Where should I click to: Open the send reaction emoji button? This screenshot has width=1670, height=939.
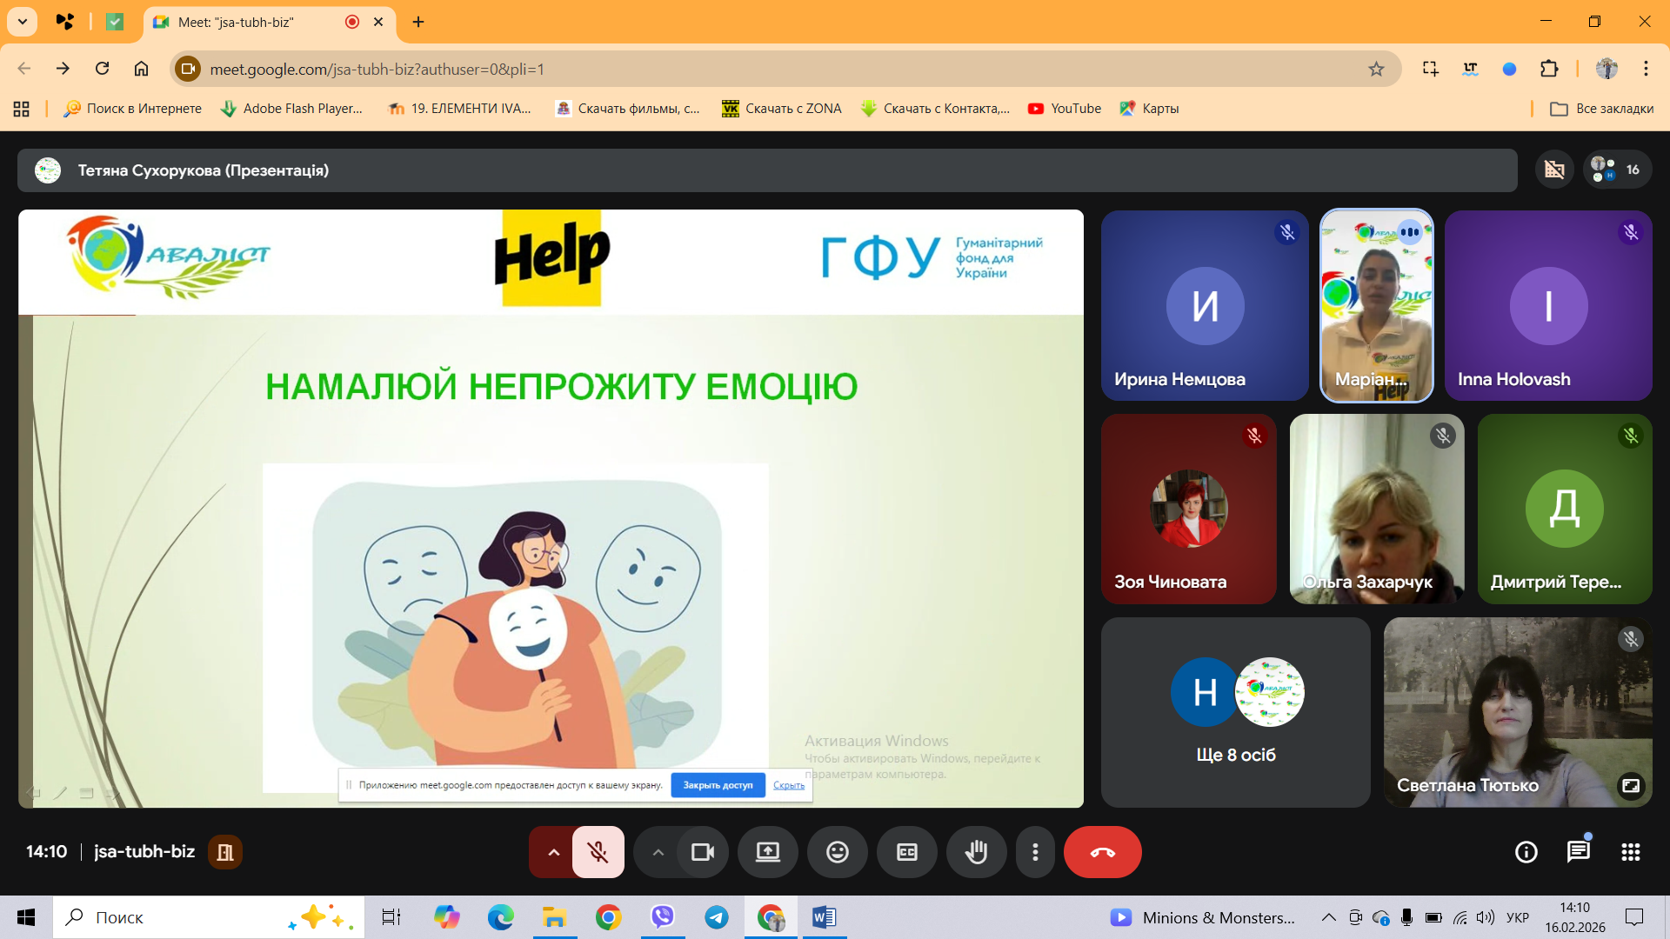[837, 852]
